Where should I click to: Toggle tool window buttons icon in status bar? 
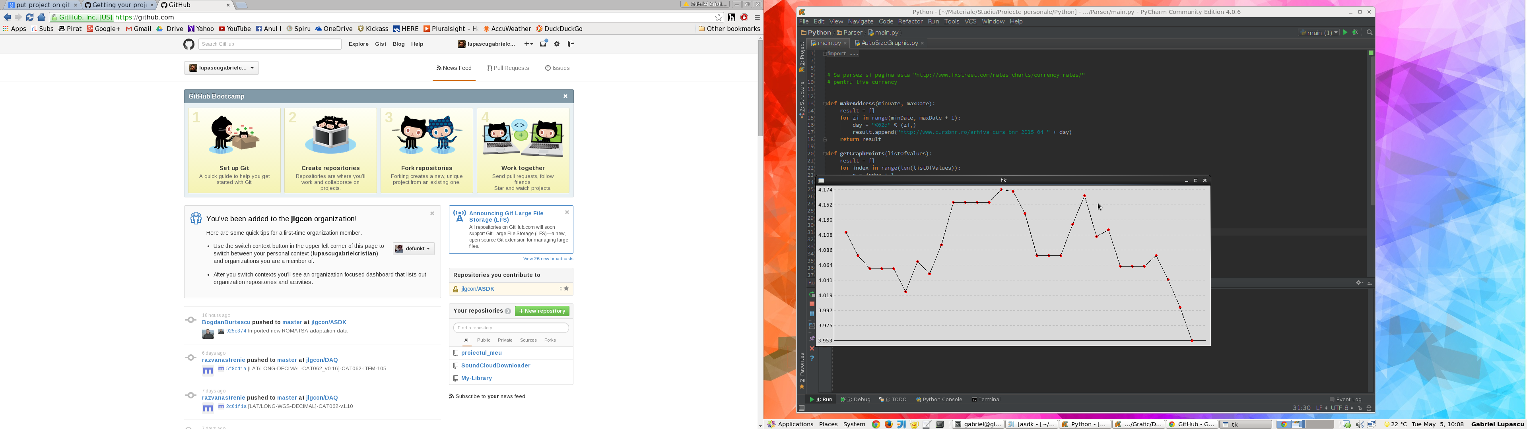(x=801, y=408)
